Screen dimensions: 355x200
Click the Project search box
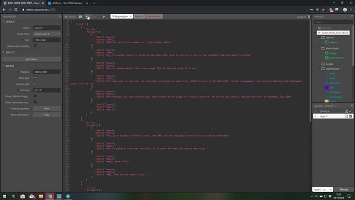pyautogui.click(x=333, y=22)
